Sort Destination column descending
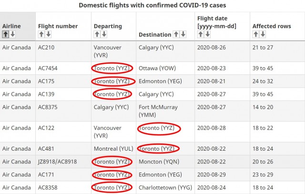305x194 pixels. tap(183, 34)
